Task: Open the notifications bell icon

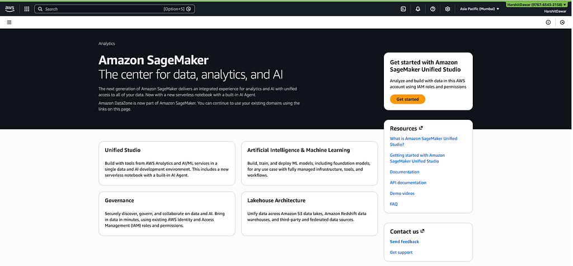Action: [x=418, y=9]
